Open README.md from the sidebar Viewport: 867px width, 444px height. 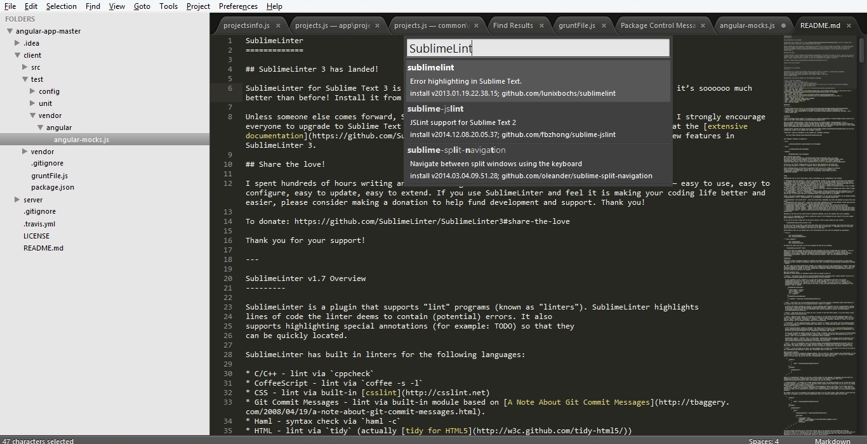pyautogui.click(x=43, y=248)
